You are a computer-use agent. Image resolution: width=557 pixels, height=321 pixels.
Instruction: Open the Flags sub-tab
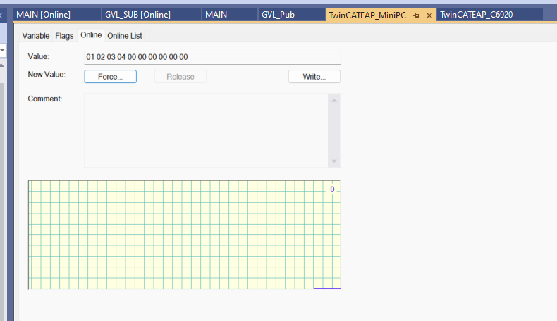pyautogui.click(x=64, y=36)
